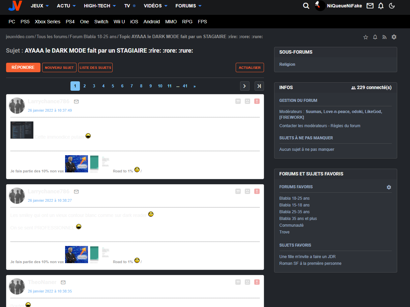
Task: Select the RPG genre tab
Action: (187, 22)
